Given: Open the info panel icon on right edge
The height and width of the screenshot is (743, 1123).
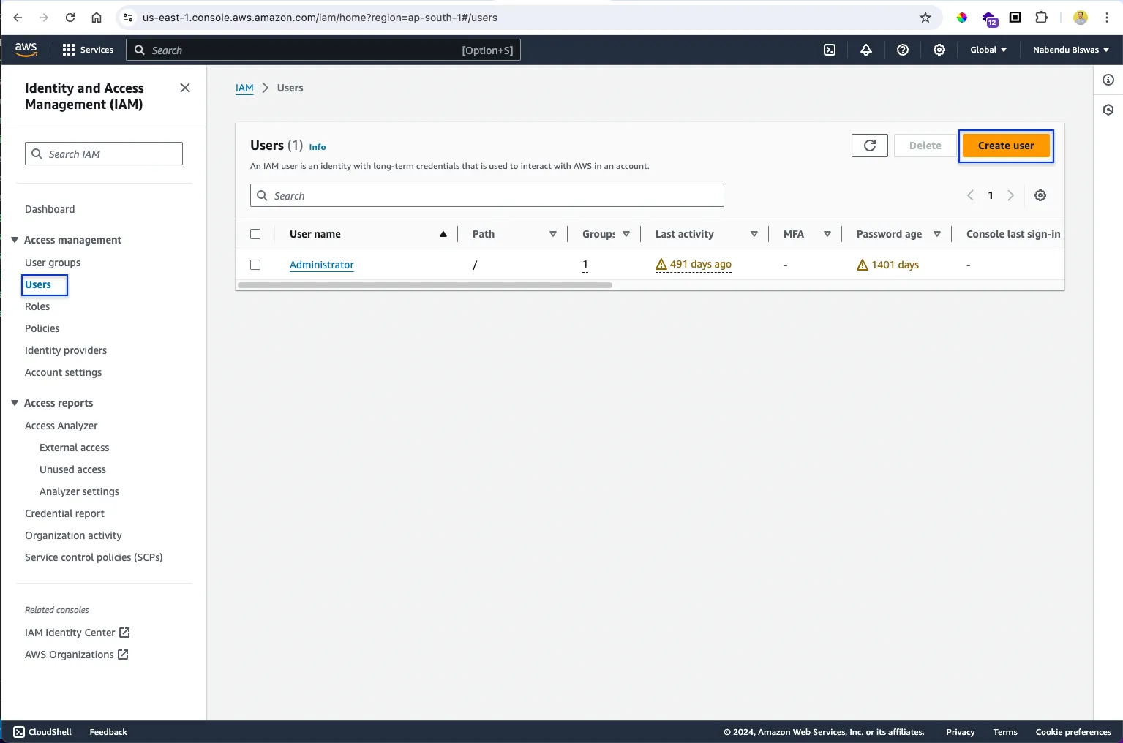Looking at the screenshot, I should coord(1108,80).
